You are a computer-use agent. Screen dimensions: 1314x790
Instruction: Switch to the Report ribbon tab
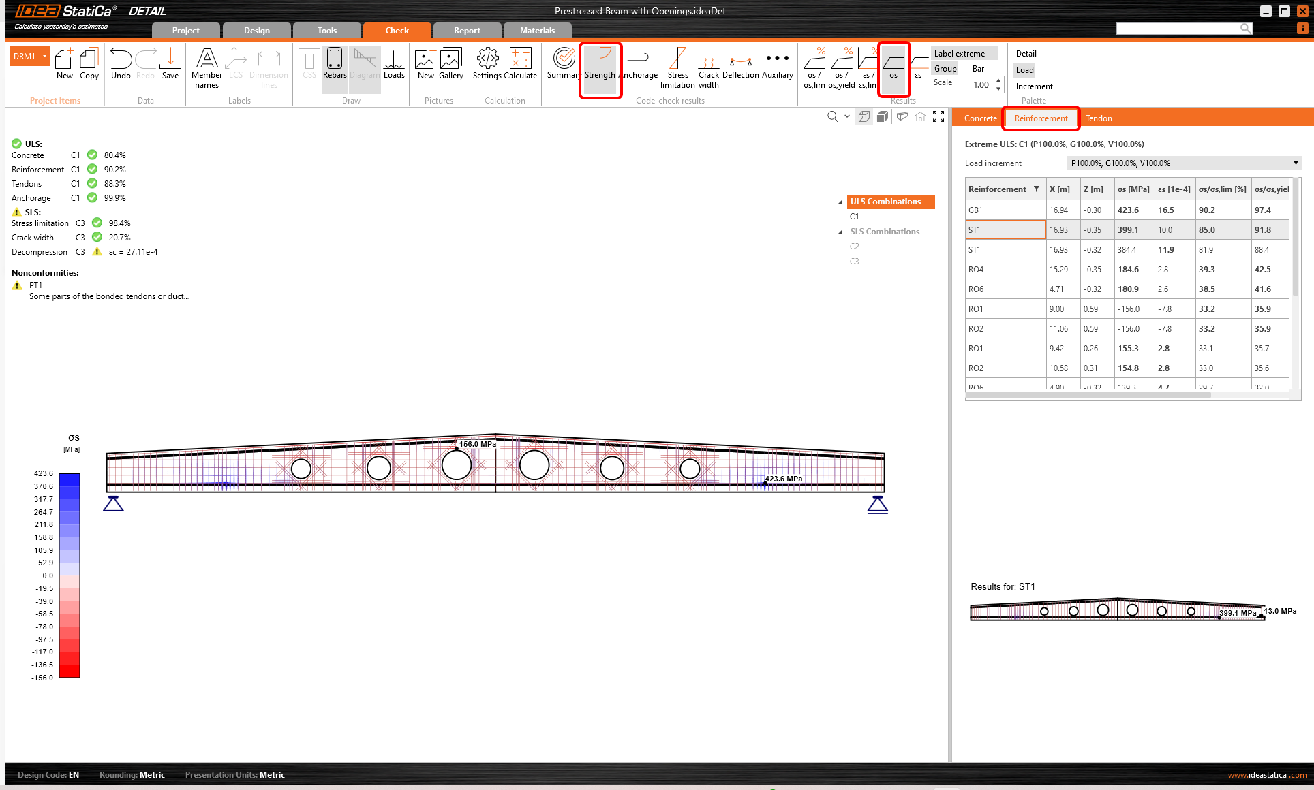467,31
